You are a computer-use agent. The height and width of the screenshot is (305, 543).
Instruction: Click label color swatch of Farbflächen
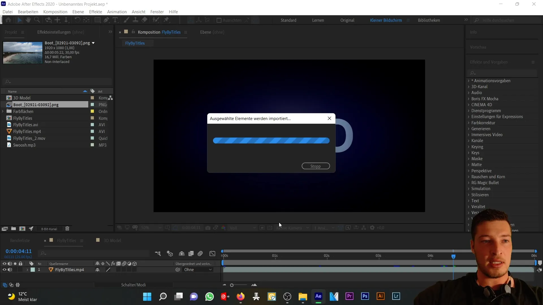92,112
